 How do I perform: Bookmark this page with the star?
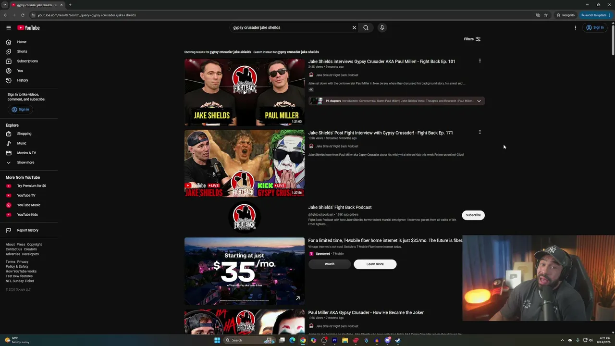coord(546,15)
